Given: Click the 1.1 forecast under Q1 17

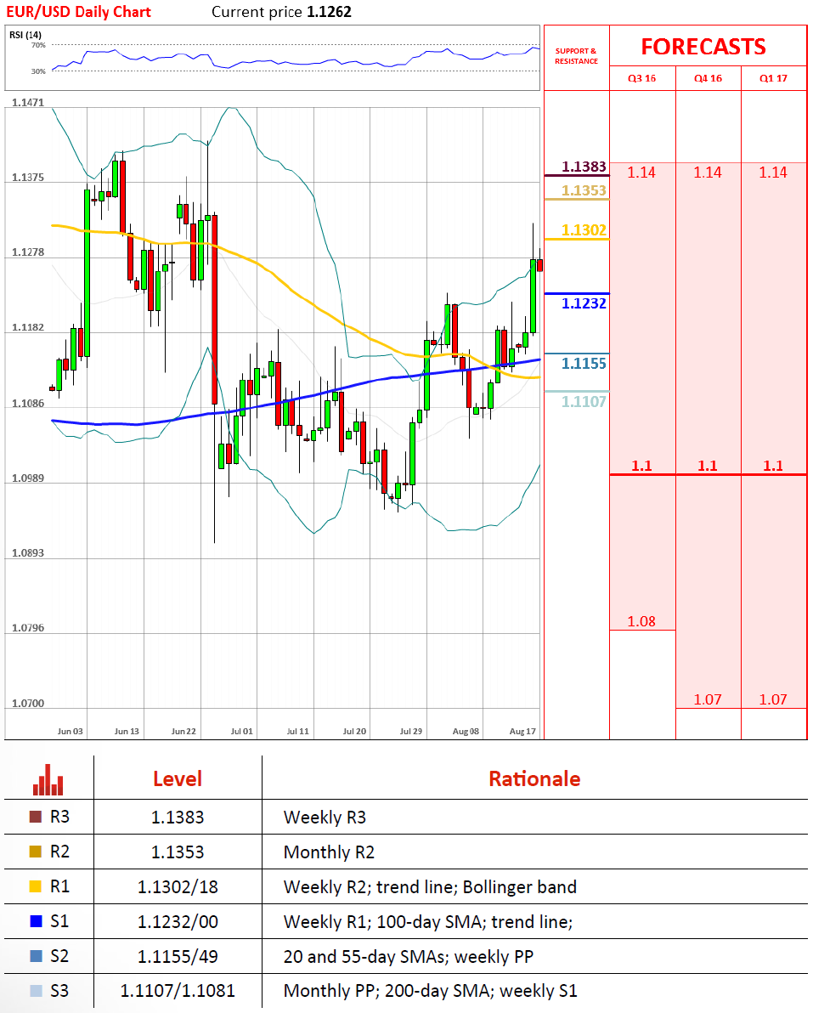Looking at the screenshot, I should [773, 465].
